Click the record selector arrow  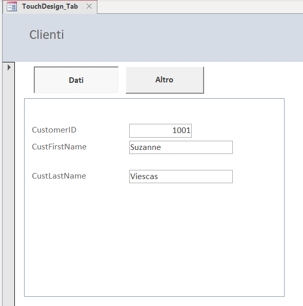(x=9, y=68)
